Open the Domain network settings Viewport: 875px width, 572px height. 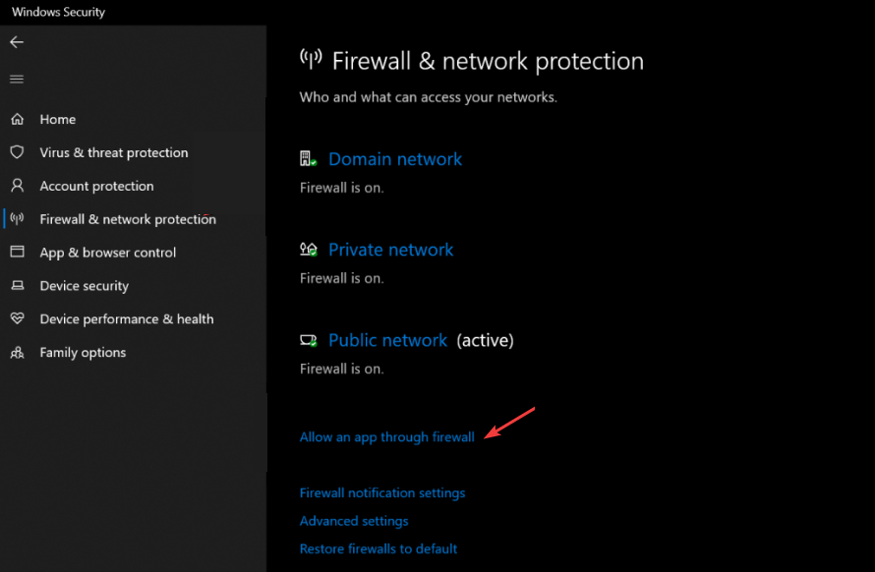point(395,159)
